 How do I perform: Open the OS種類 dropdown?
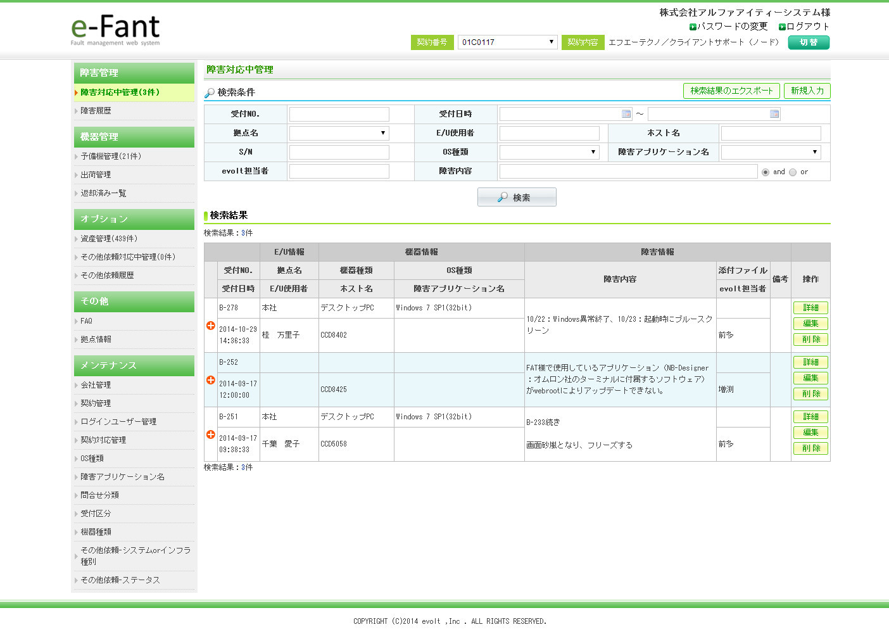pos(549,152)
